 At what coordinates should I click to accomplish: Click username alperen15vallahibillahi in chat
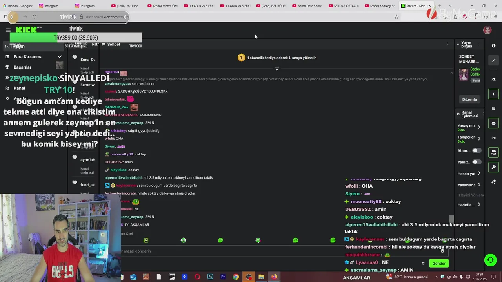[123, 178]
